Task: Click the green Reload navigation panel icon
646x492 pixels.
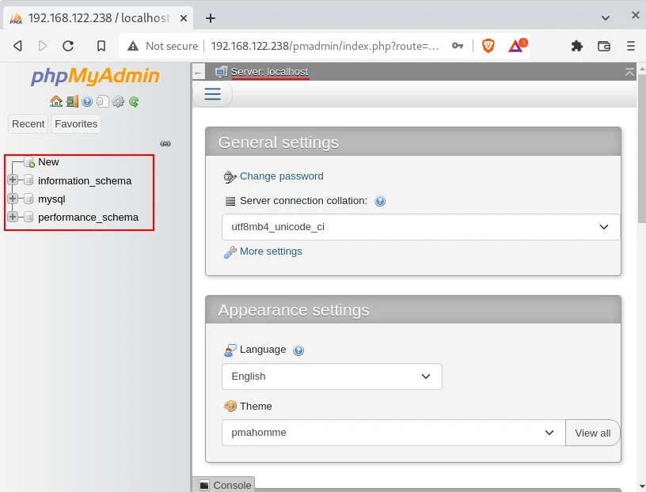Action: 134,101
